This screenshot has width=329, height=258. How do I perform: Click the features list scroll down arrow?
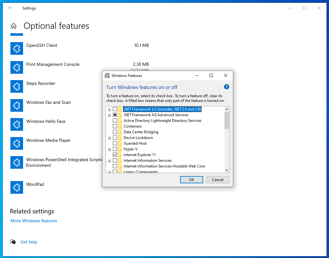(227, 170)
